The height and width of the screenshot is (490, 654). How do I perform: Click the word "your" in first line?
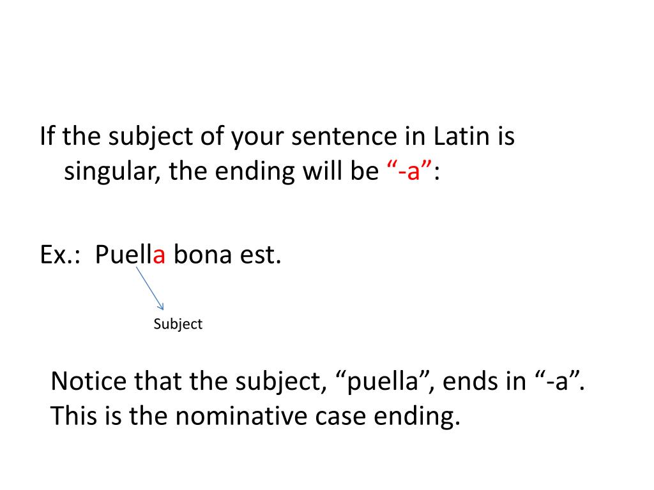tap(257, 138)
